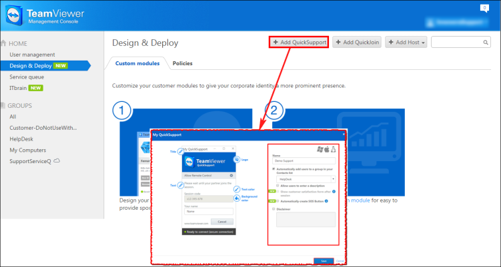
Task: Click the Text edit pencil icon
Action: pyautogui.click(x=181, y=185)
